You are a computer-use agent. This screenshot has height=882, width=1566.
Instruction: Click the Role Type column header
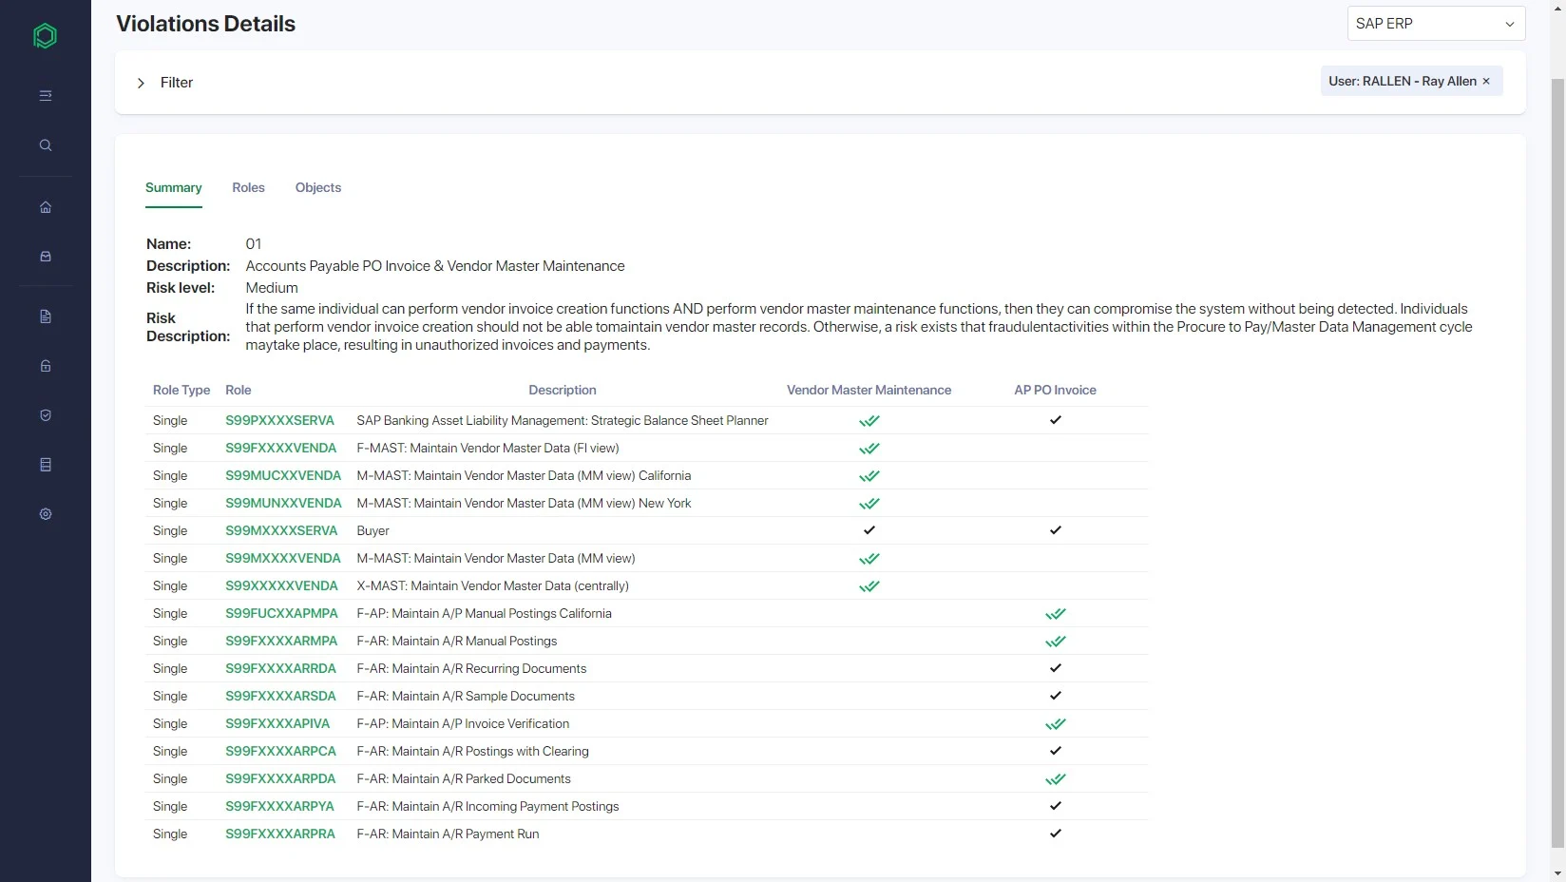pyautogui.click(x=181, y=391)
